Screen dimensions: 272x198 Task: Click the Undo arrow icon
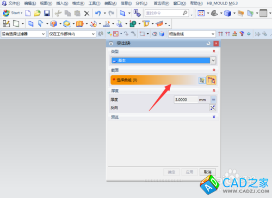98,13
